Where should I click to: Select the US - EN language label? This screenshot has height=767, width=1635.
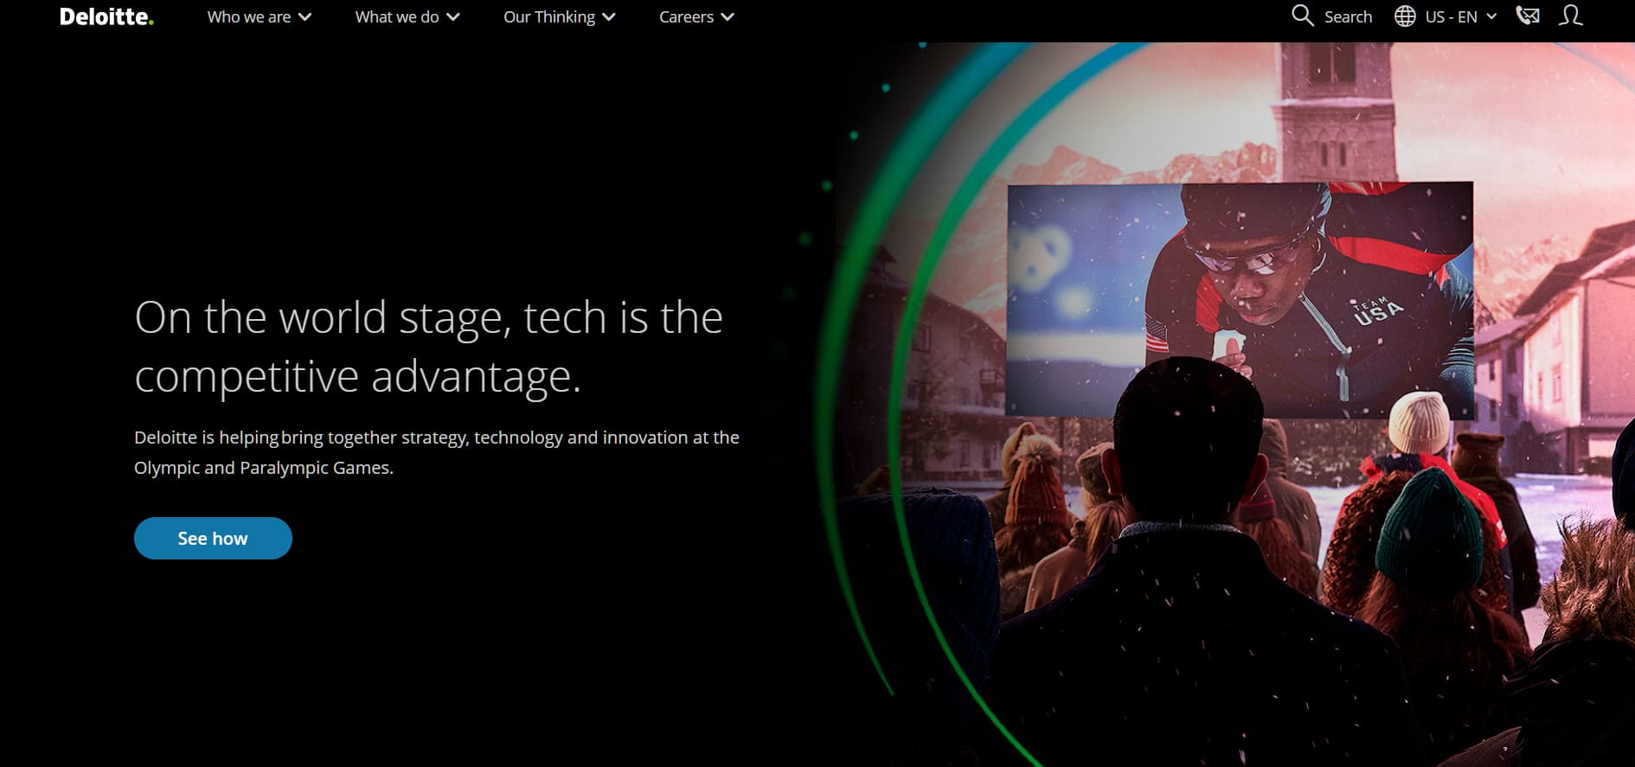pos(1452,16)
